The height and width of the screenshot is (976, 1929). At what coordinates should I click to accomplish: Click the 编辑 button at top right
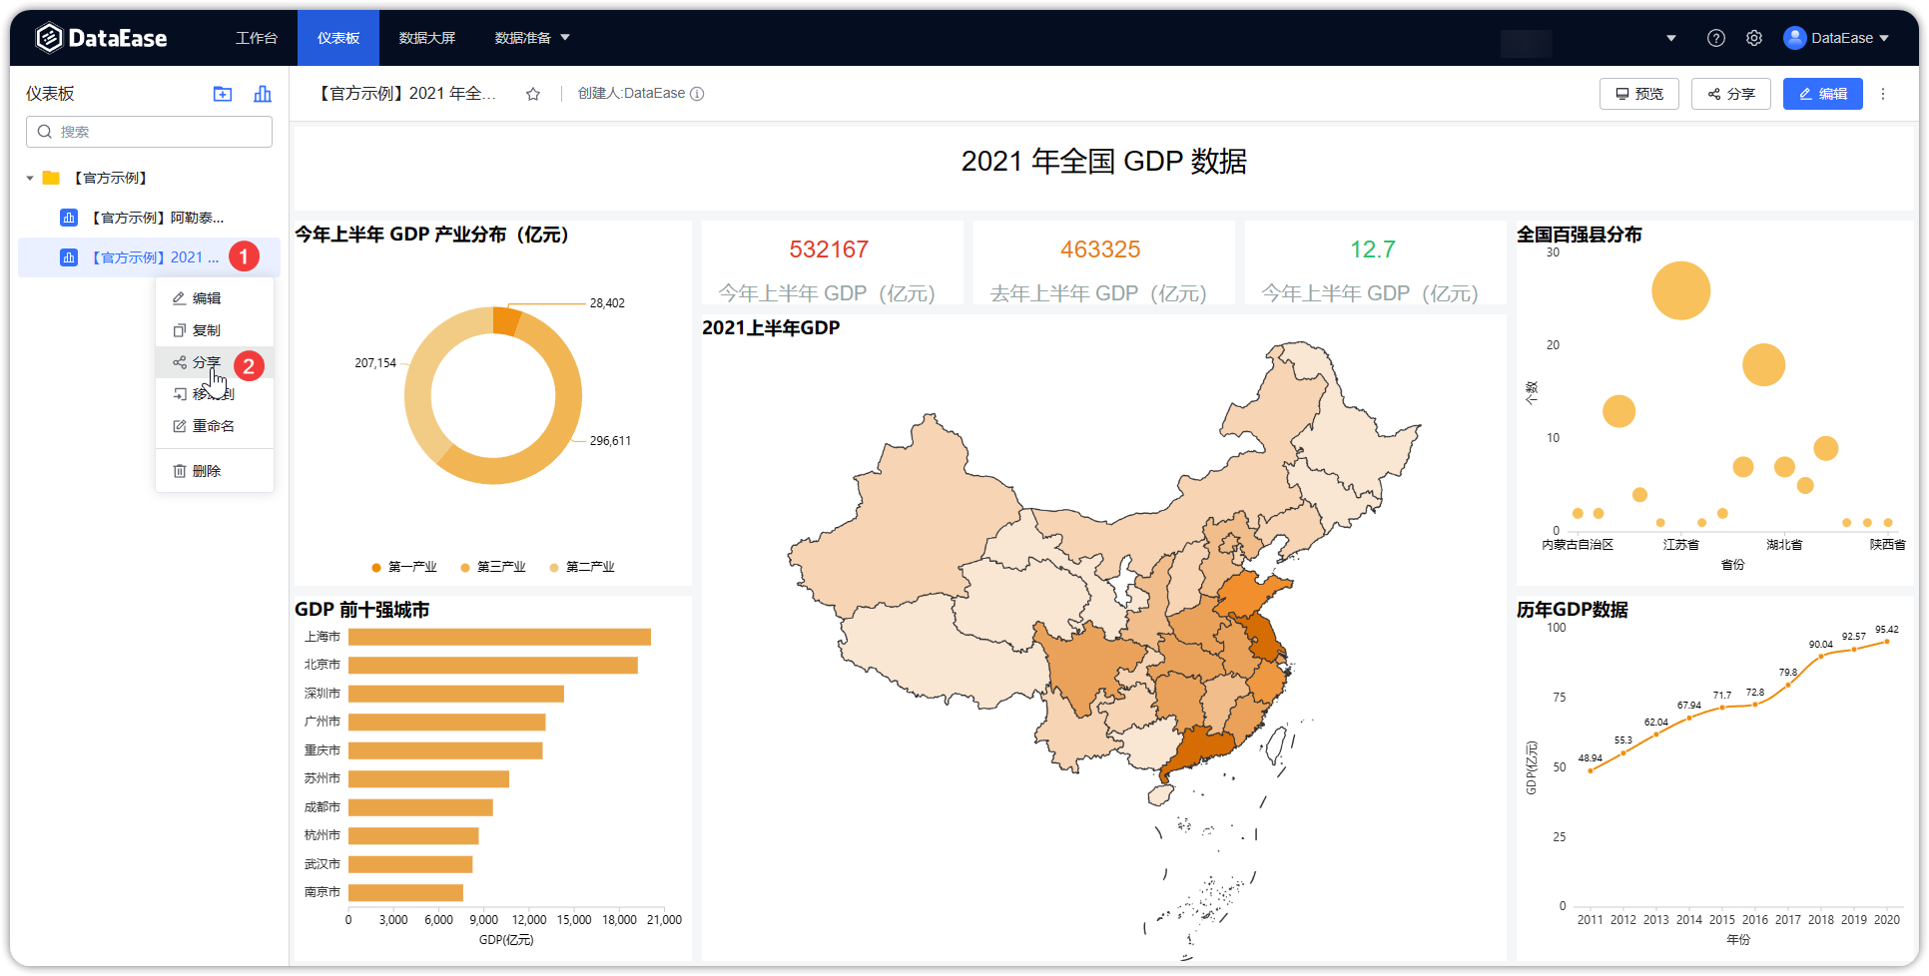click(1822, 93)
